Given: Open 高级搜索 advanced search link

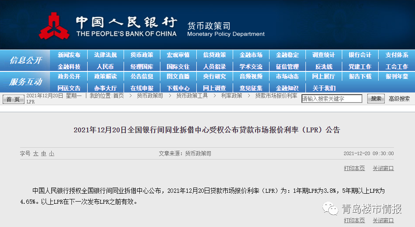Looking at the screenshot, I should coord(399,99).
